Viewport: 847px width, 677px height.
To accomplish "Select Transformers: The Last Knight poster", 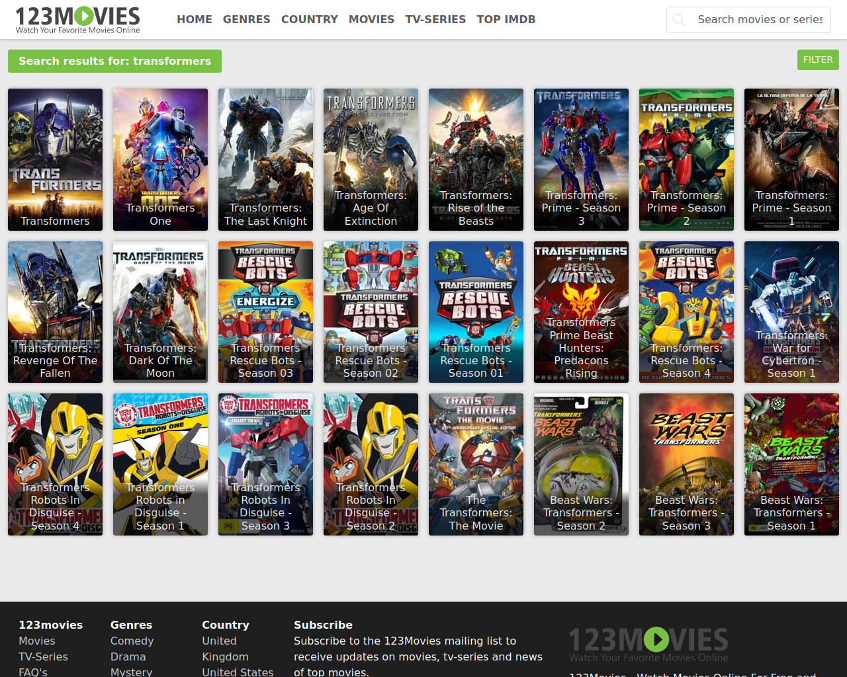I will [x=265, y=159].
